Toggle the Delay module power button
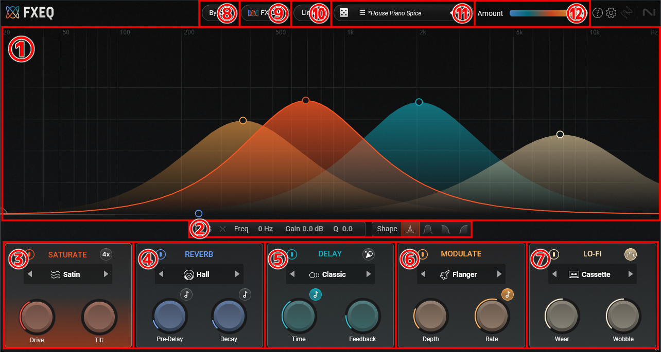The width and height of the screenshot is (661, 352). pos(292,254)
